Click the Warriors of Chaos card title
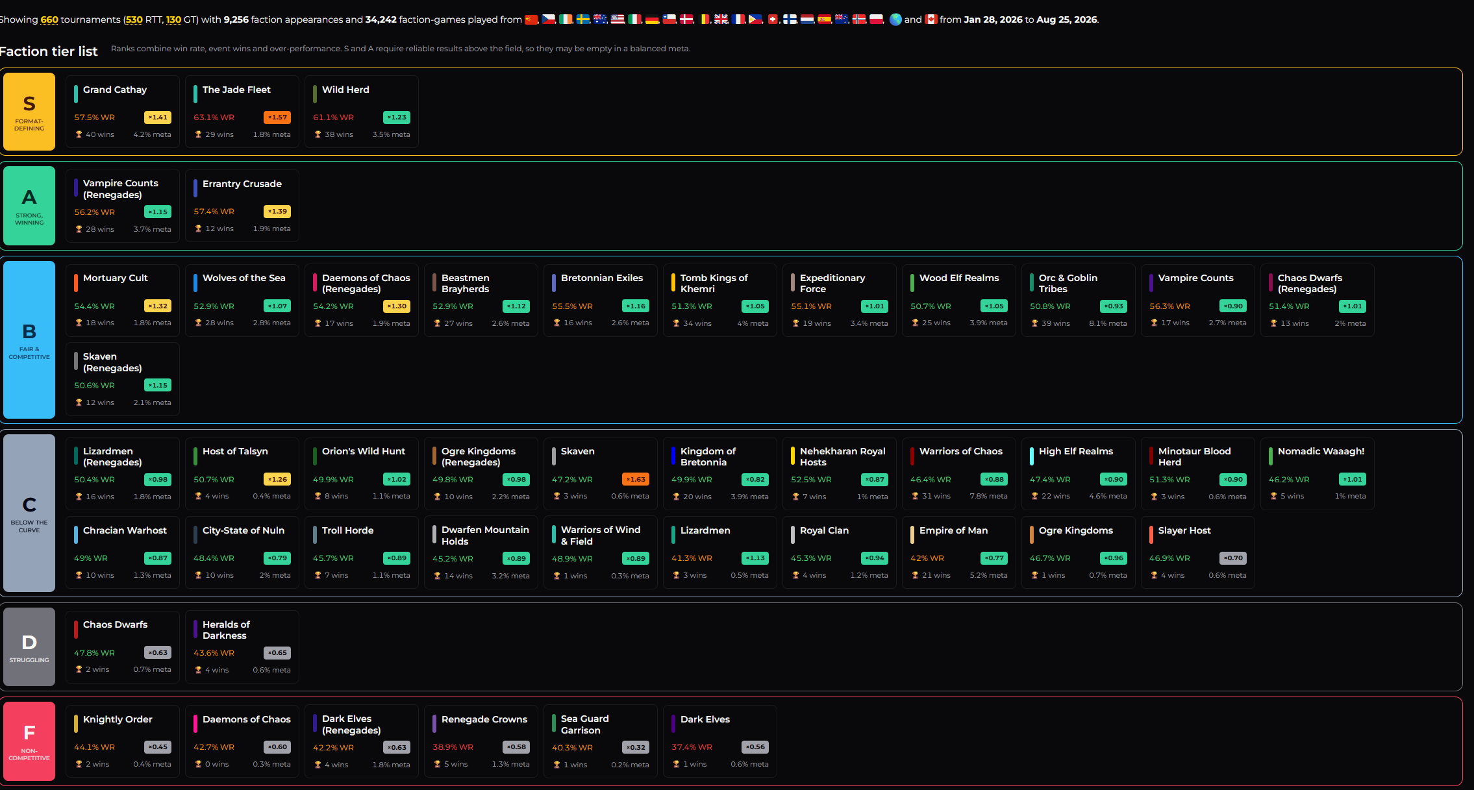Screen dimensions: 1474x790 pos(961,451)
